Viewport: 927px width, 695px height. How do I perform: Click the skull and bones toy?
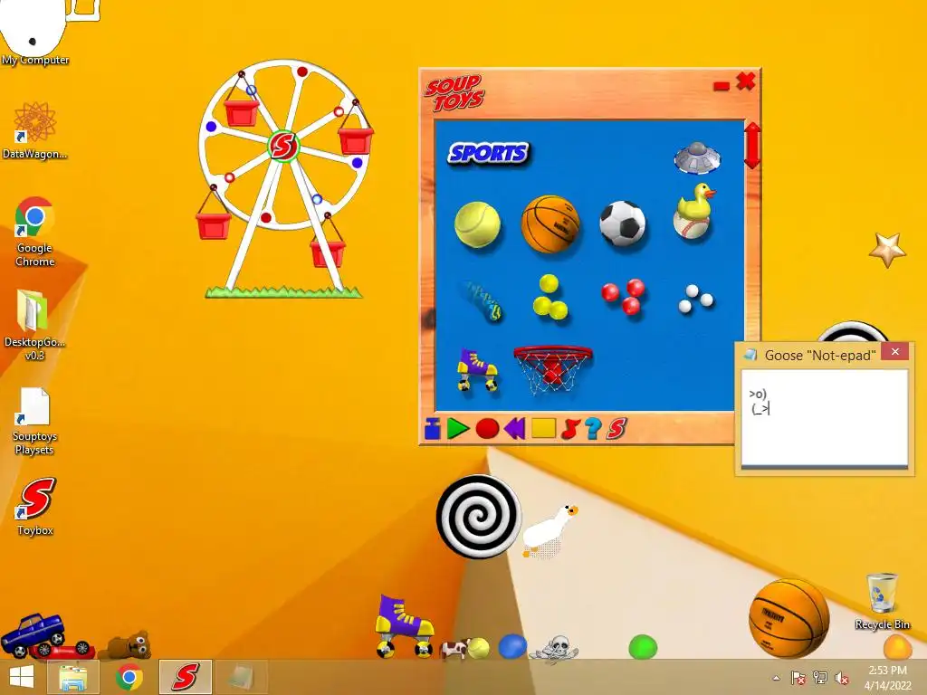(554, 647)
